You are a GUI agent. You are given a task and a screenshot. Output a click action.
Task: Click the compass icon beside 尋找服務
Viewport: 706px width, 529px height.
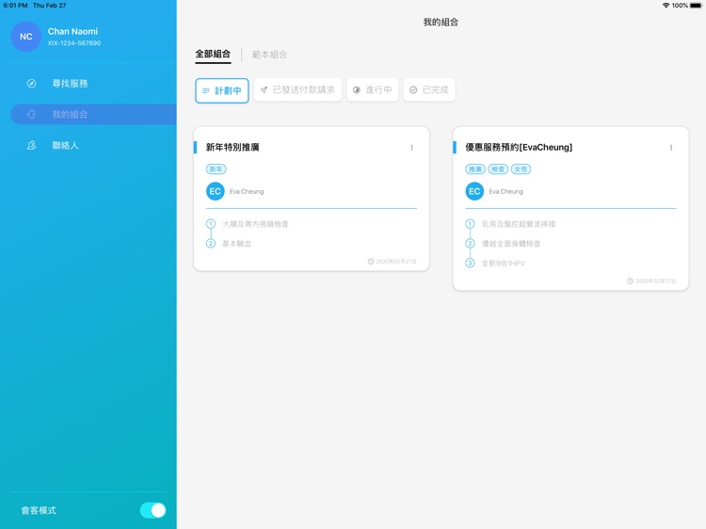pos(31,83)
